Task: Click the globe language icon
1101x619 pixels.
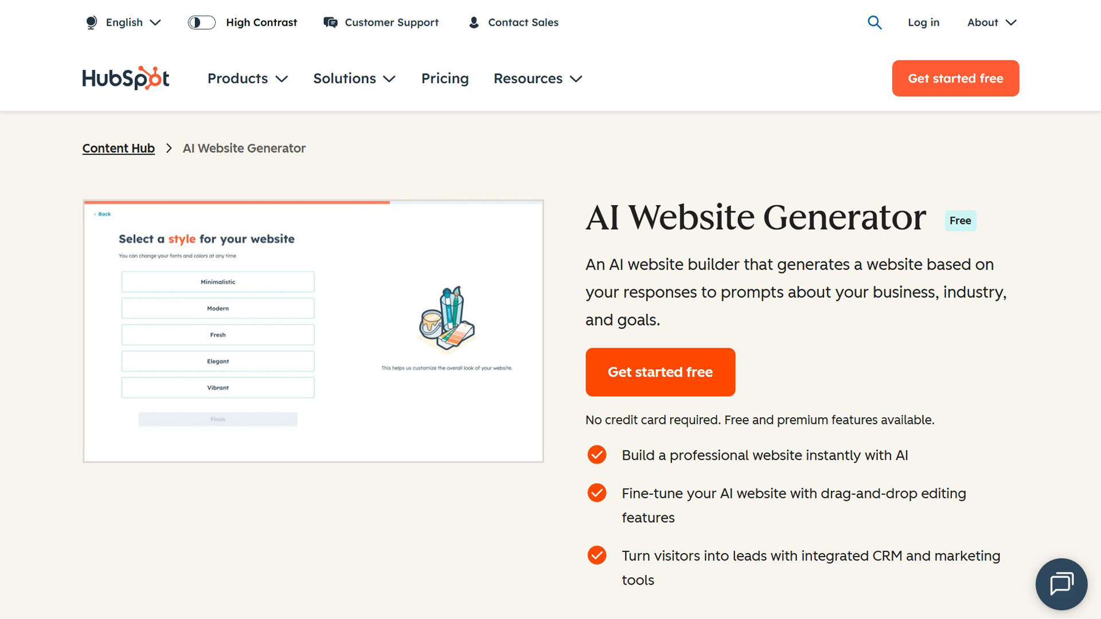Action: point(91,22)
